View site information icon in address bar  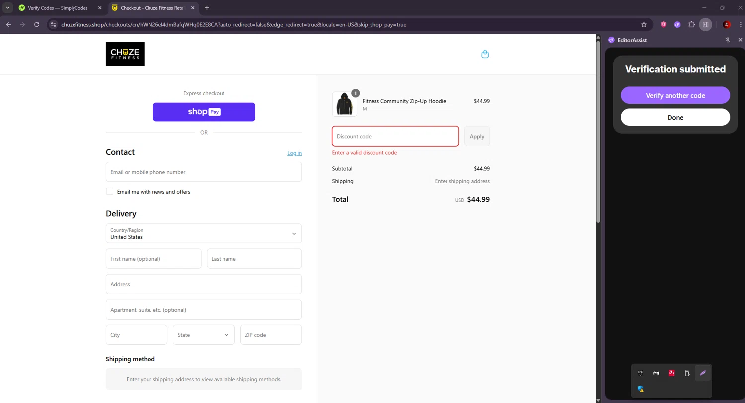54,24
